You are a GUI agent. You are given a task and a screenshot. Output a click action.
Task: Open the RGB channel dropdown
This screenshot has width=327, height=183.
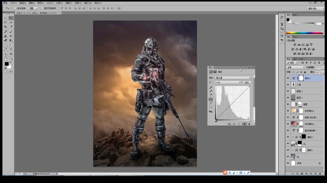(228, 83)
